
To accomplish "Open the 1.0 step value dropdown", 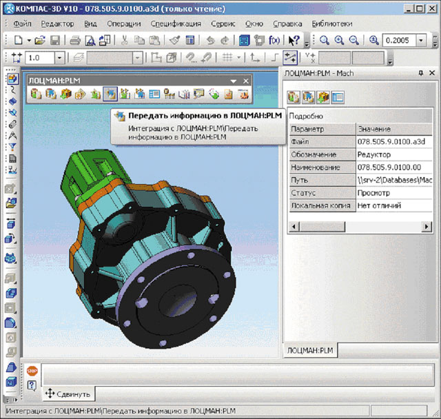I will pos(59,58).
